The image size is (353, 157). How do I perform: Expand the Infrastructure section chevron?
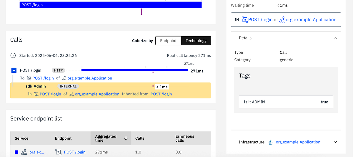tap(335, 142)
